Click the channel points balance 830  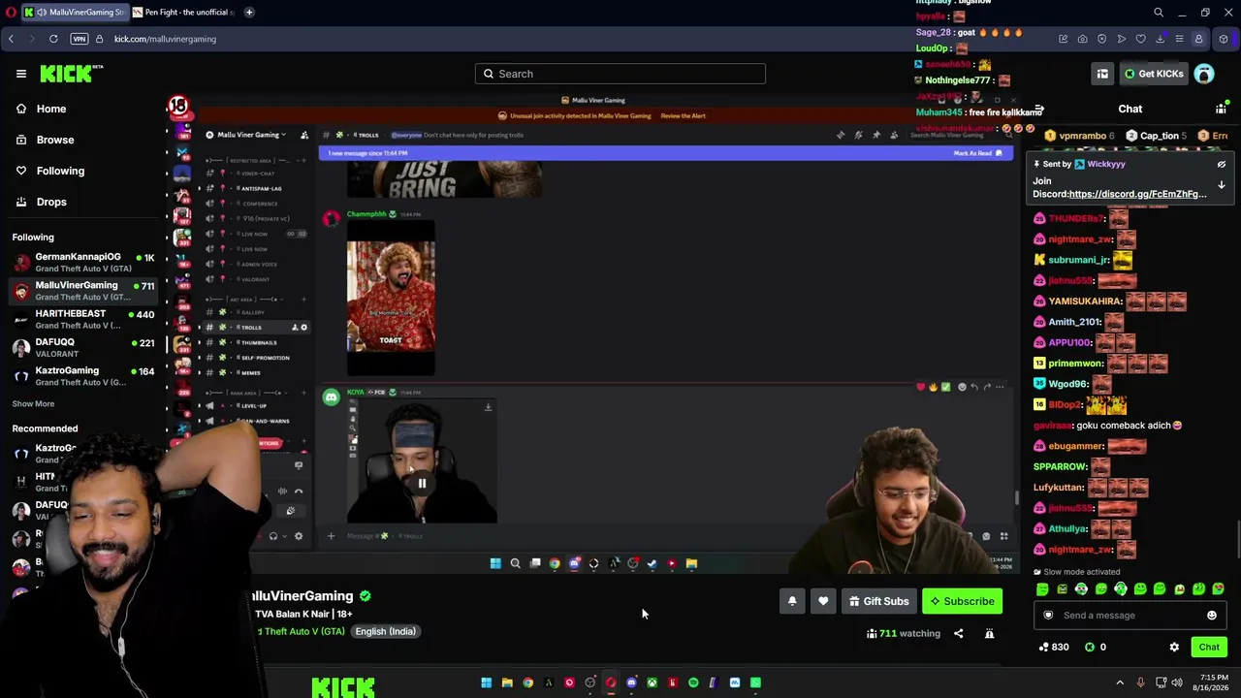[x=1054, y=647]
